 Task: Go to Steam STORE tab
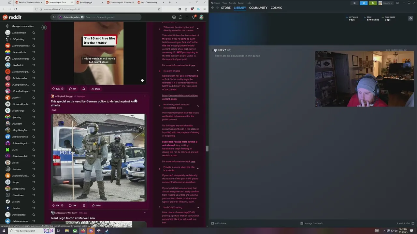(226, 8)
